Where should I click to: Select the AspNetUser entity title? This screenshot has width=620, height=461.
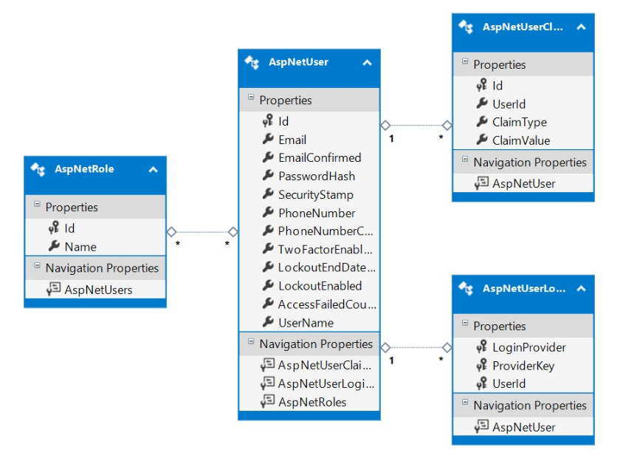pyautogui.click(x=298, y=62)
